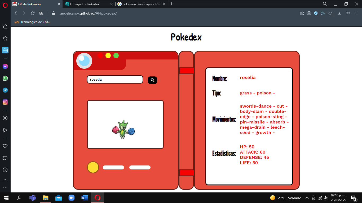The image size is (362, 203).
Task: Open downloads from the toolbar icon
Action: [x=339, y=13]
